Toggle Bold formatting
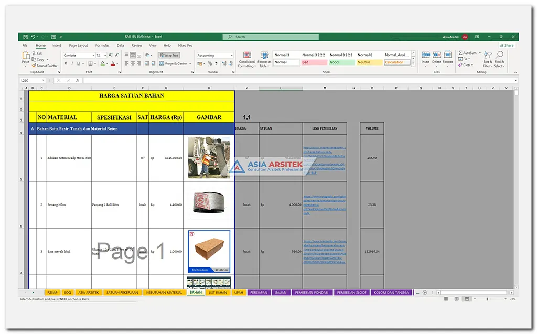This screenshot has height=334, width=537. coord(66,64)
